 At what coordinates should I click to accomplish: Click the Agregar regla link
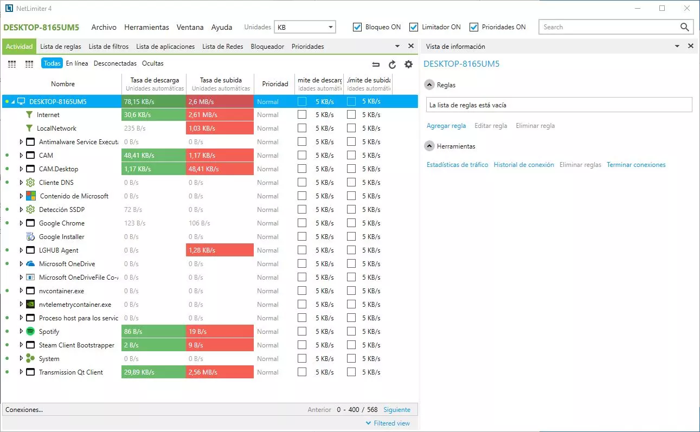point(446,126)
